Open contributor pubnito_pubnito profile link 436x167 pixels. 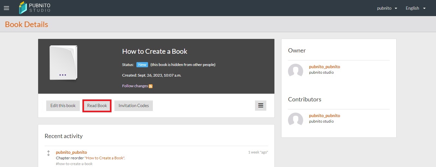click(x=324, y=116)
